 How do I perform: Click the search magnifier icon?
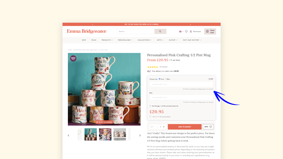160,31
